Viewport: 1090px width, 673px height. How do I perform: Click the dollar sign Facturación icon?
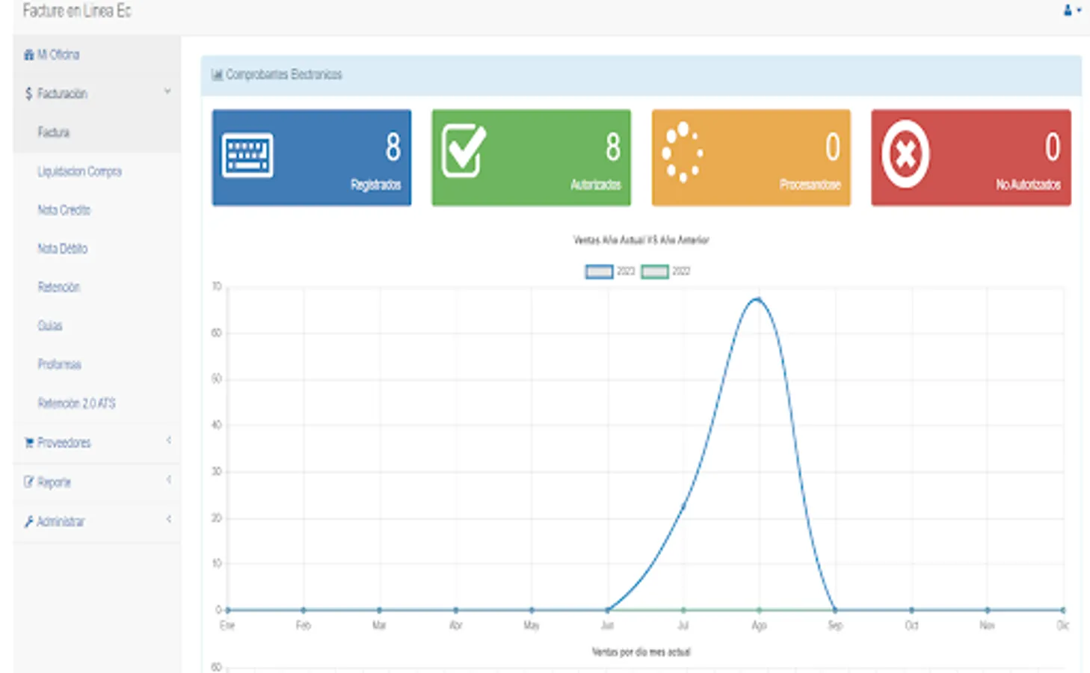pos(28,93)
